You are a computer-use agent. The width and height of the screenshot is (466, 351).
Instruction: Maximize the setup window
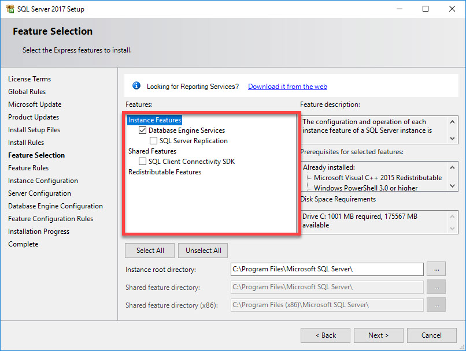(426, 9)
